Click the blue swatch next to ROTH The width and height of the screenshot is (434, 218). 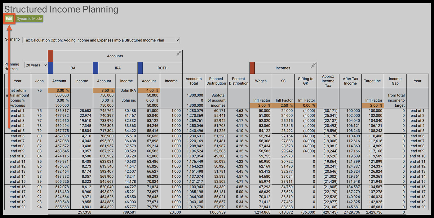140,68
